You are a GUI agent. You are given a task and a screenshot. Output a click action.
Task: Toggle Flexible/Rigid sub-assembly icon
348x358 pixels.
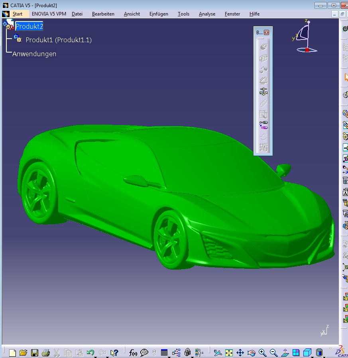pyautogui.click(x=263, y=125)
